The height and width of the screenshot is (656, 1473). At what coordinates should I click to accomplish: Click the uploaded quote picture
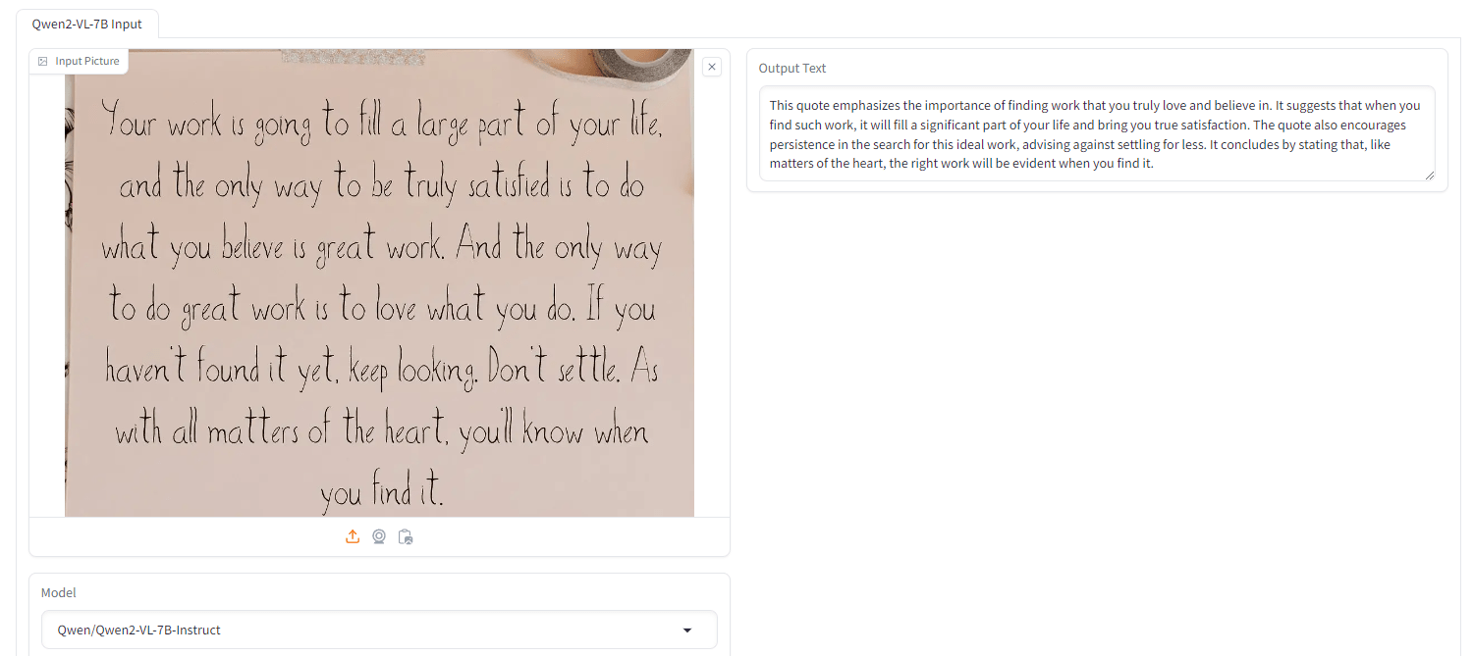point(379,282)
